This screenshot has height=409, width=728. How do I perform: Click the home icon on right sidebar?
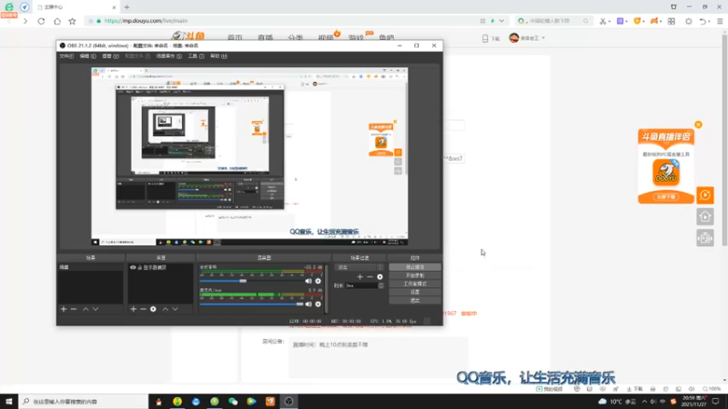(704, 216)
